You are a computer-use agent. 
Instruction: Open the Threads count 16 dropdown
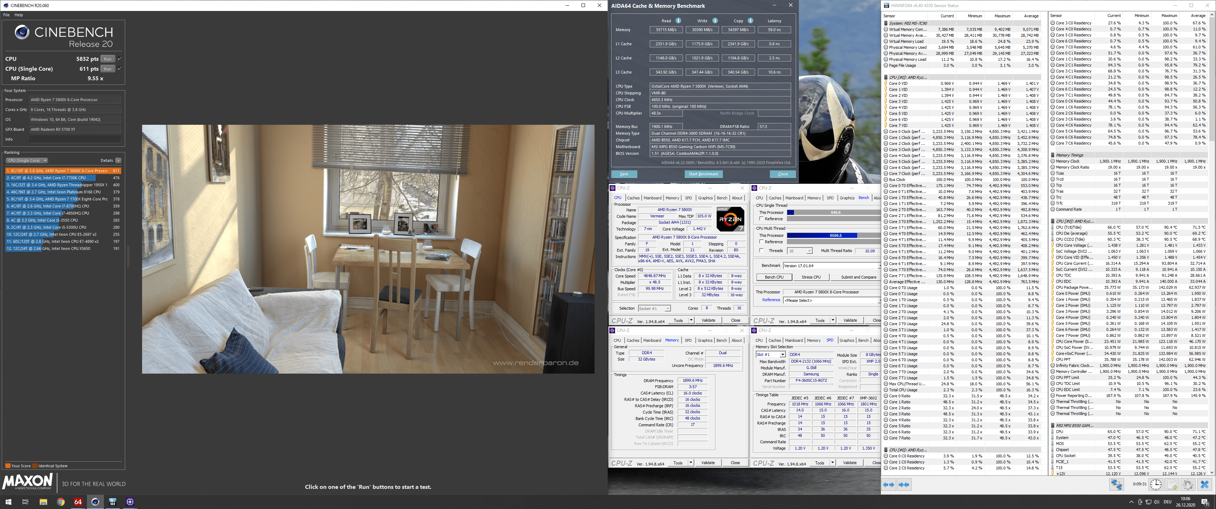pyautogui.click(x=800, y=251)
